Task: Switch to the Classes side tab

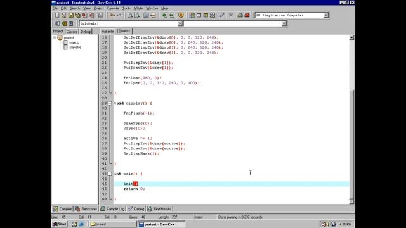Action: (x=72, y=32)
